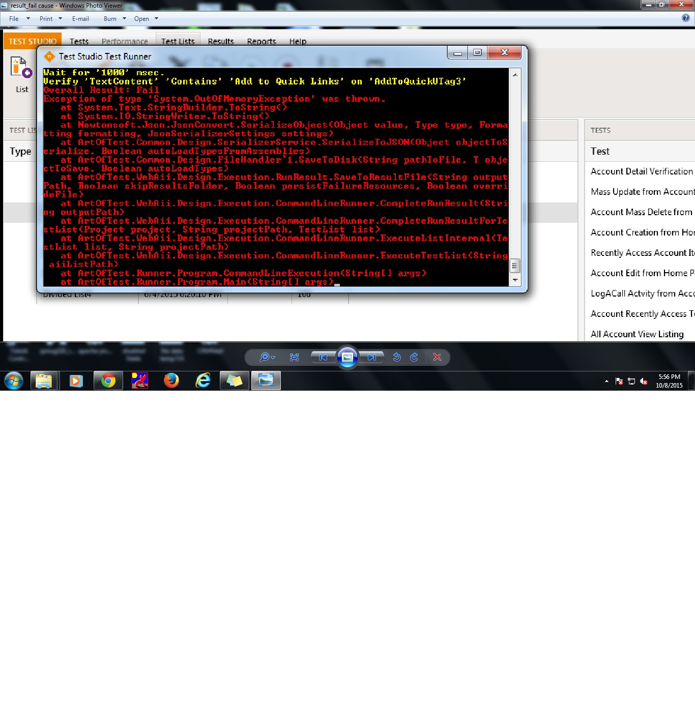Launch Firefox from the taskbar
This screenshot has width=695, height=704.
[171, 380]
